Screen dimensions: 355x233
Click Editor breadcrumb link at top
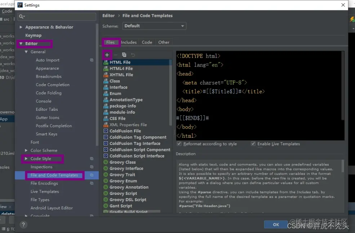click(108, 15)
